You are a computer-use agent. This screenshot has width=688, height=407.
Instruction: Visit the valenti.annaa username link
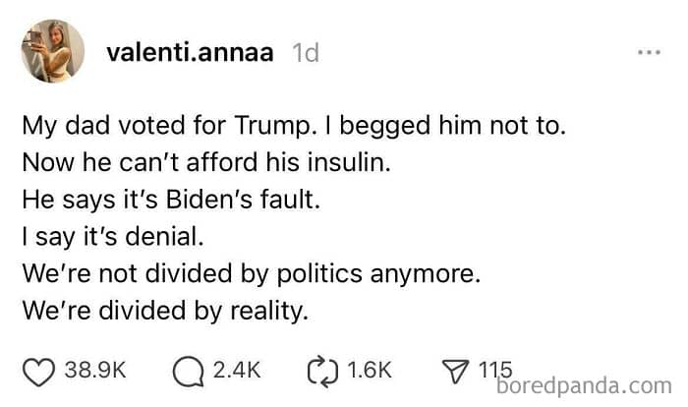click(192, 53)
